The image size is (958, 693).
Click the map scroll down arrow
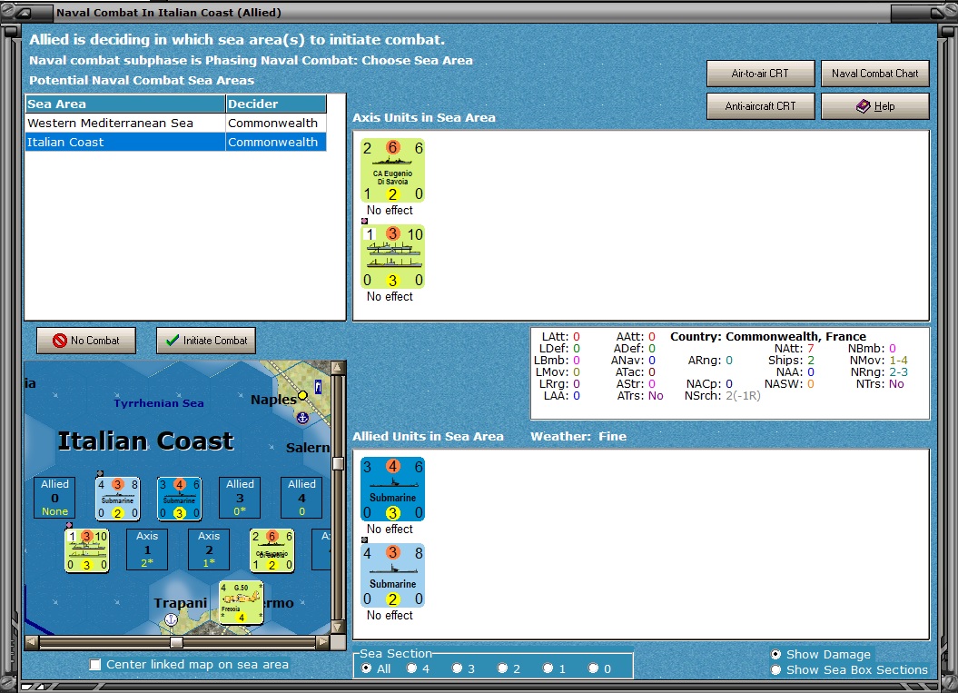pyautogui.click(x=338, y=627)
